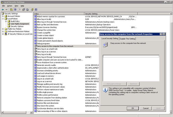173x117 pixels.
Task: Click the Properties toolbar icon
Action: tap(24, 10)
